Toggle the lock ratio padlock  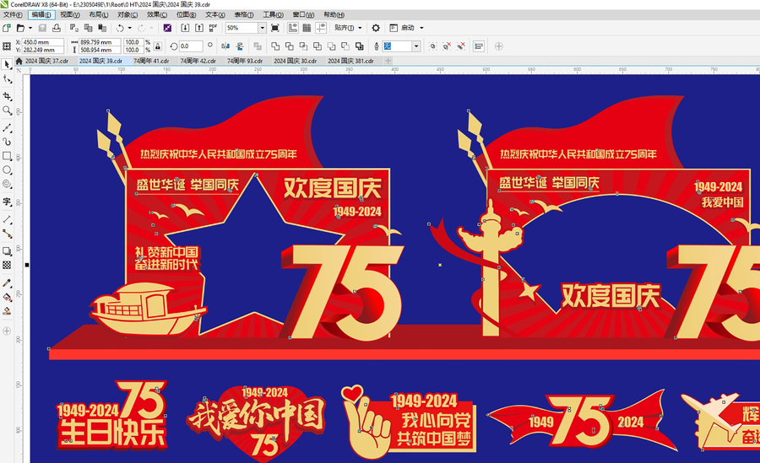[x=158, y=46]
